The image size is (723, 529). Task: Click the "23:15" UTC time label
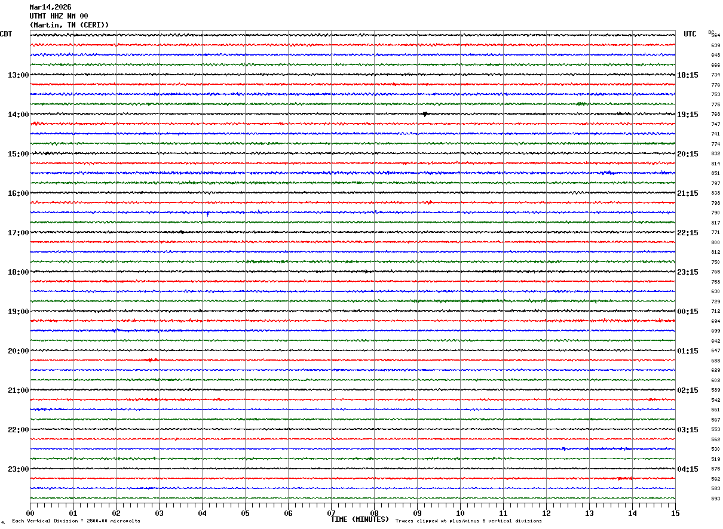tap(687, 272)
